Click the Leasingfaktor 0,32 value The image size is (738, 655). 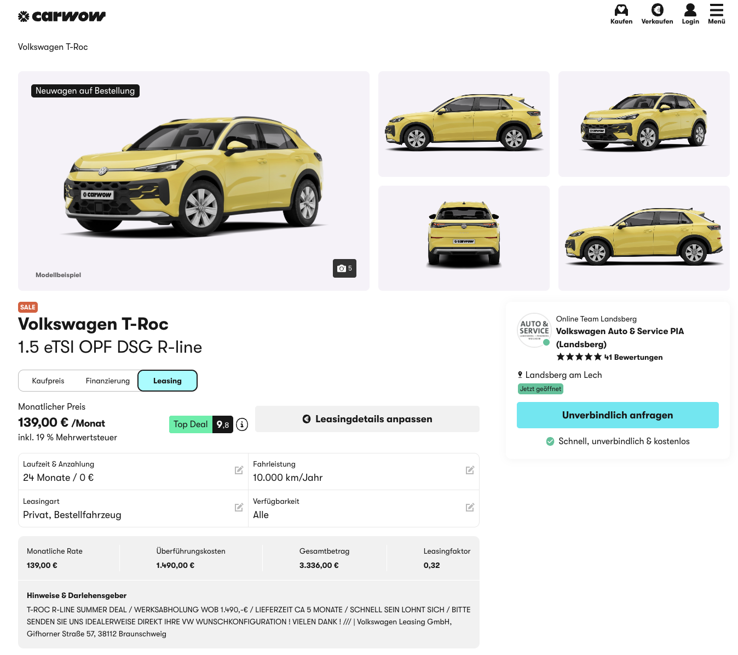click(x=431, y=565)
